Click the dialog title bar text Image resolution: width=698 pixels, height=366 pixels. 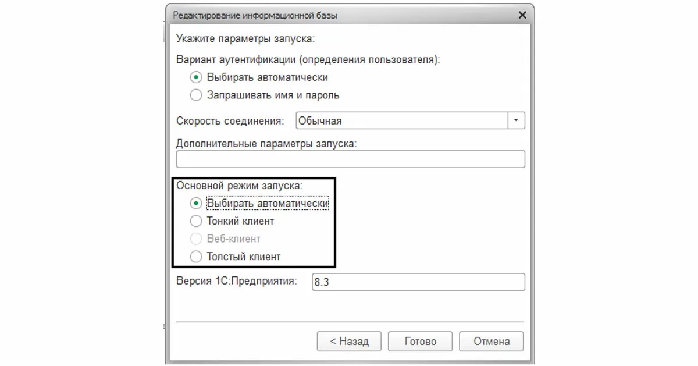pos(255,16)
